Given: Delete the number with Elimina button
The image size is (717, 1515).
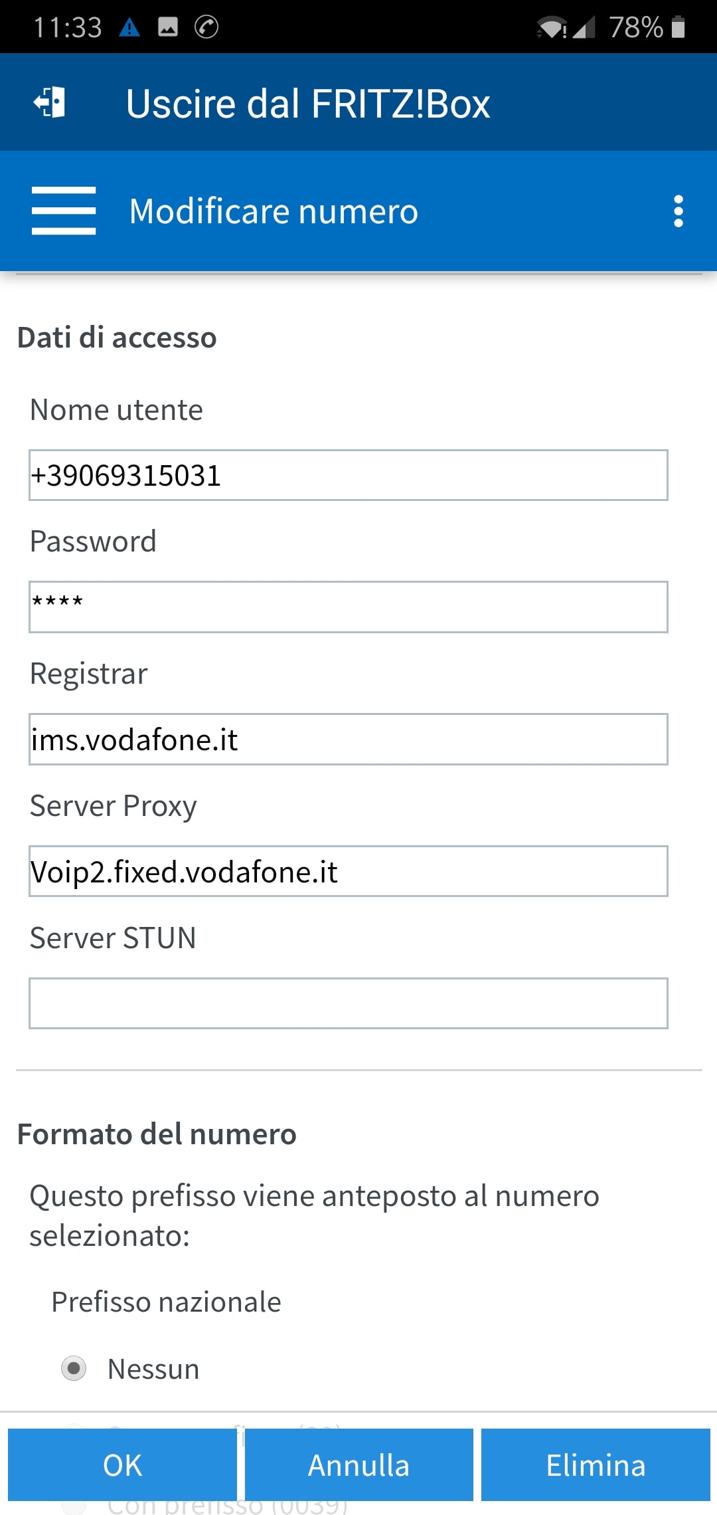Looking at the screenshot, I should [x=596, y=1464].
